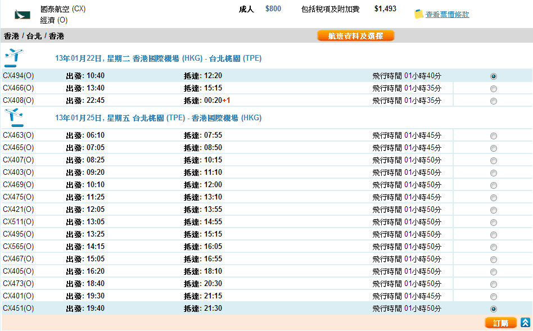
Task: Click the adult fare price $800
Action: click(x=273, y=9)
